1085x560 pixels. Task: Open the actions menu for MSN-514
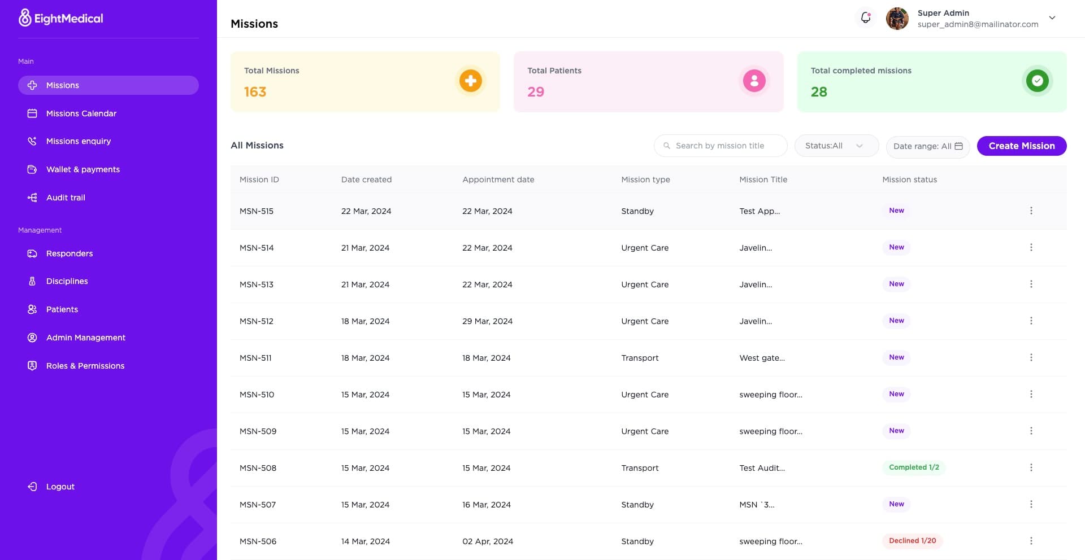pyautogui.click(x=1031, y=247)
